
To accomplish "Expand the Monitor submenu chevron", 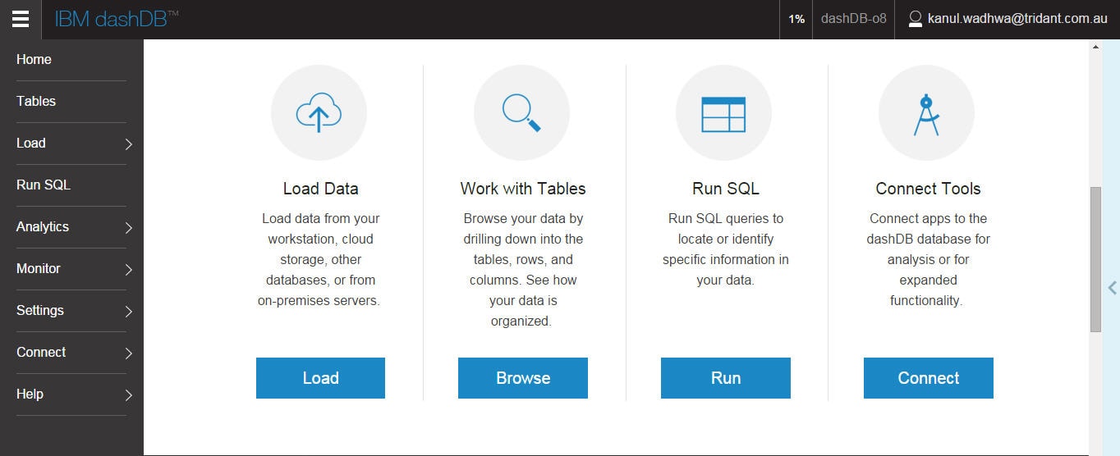I will 129,270.
